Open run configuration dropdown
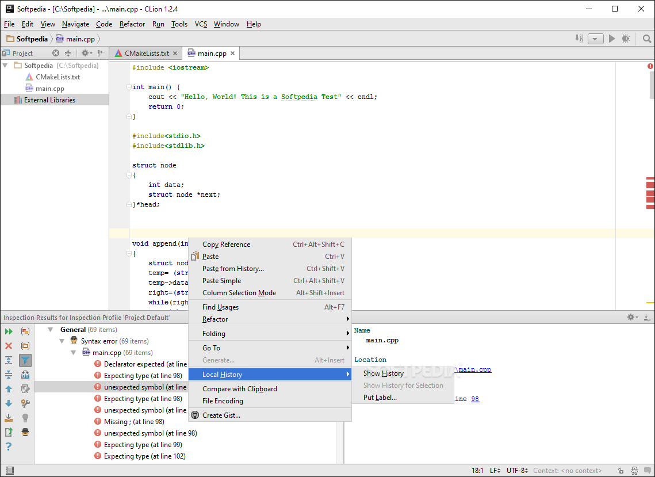 pyautogui.click(x=595, y=39)
